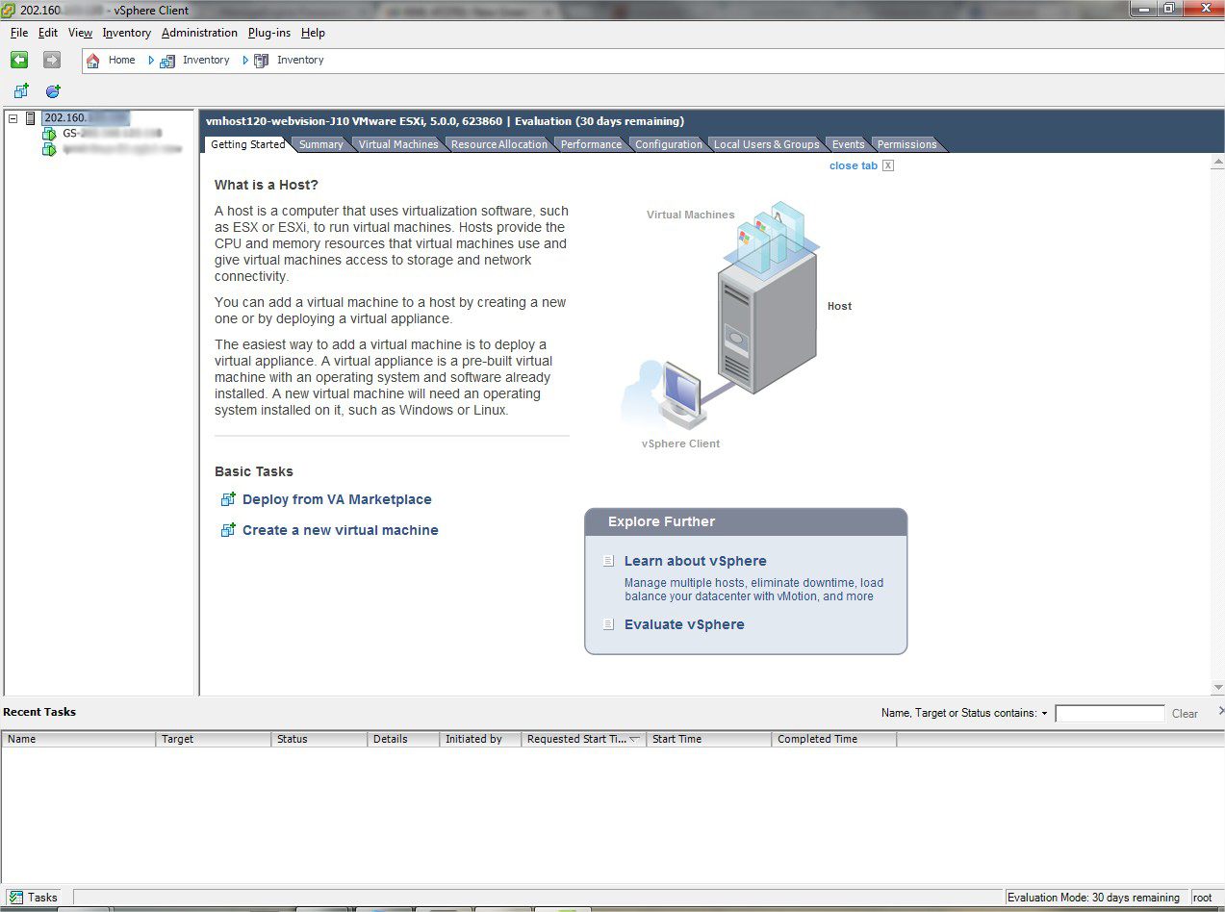The height and width of the screenshot is (912, 1225).
Task: Click Deploy from VA Marketplace link
Action: click(x=337, y=499)
